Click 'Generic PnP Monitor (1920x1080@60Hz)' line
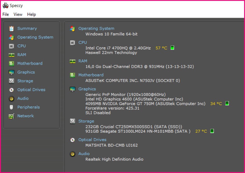The image size is (245, 173). click(126, 95)
